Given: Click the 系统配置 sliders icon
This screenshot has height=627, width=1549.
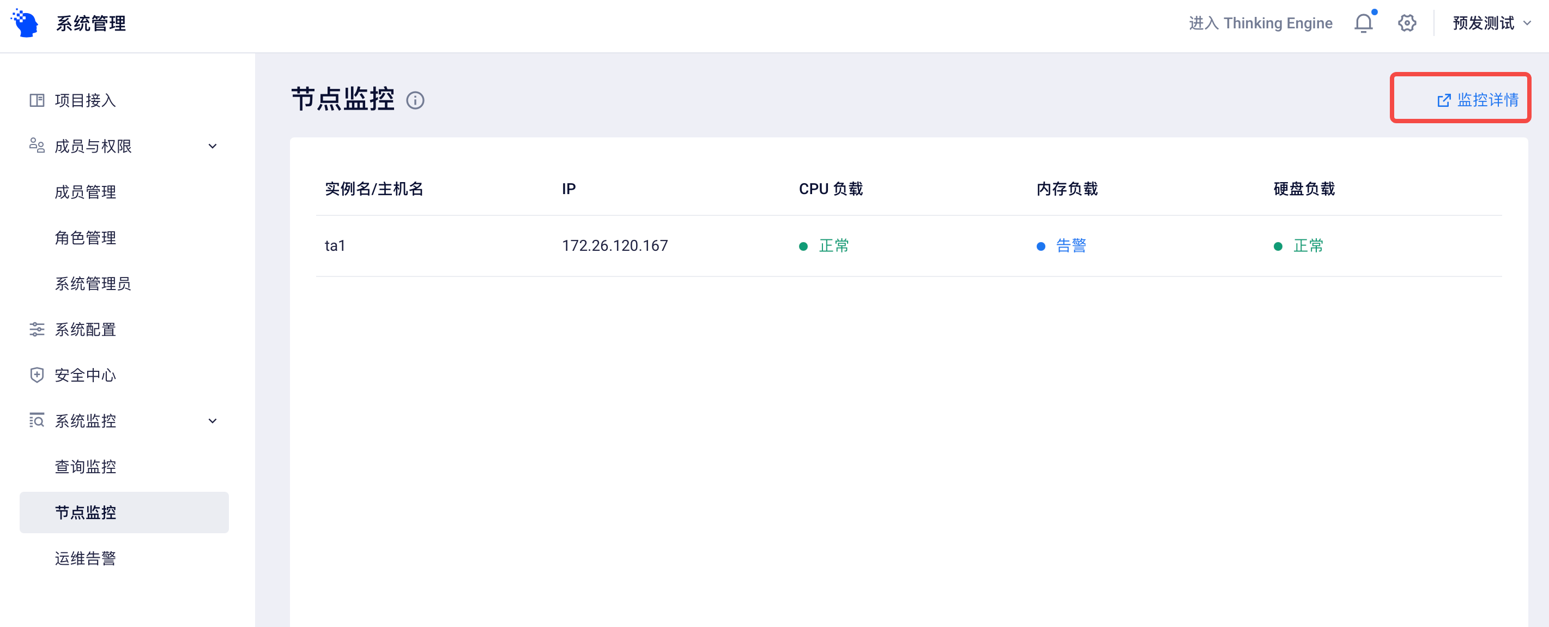Looking at the screenshot, I should [x=37, y=329].
